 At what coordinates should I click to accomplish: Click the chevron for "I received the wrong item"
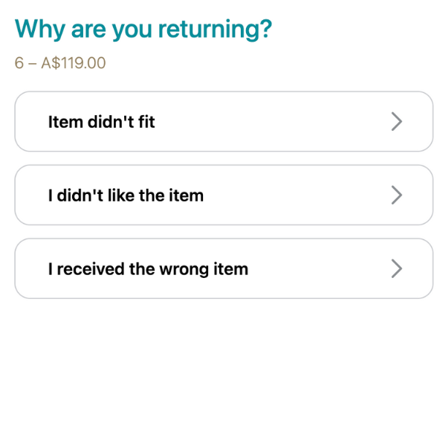tap(397, 269)
